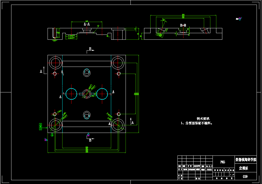Select the "技术要求" heading text
This screenshot has height=184, width=262.
pyautogui.click(x=203, y=118)
